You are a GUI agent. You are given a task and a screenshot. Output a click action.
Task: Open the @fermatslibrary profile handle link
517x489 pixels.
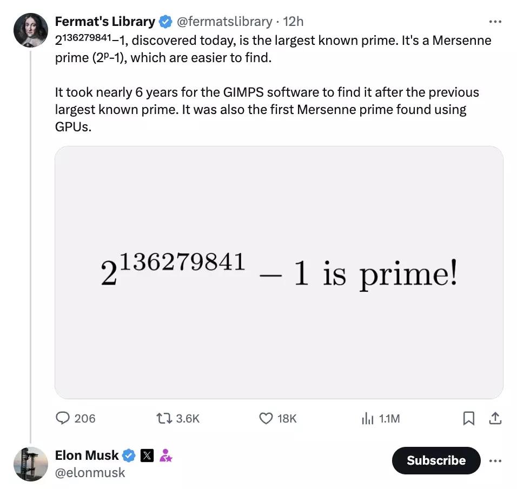click(224, 21)
